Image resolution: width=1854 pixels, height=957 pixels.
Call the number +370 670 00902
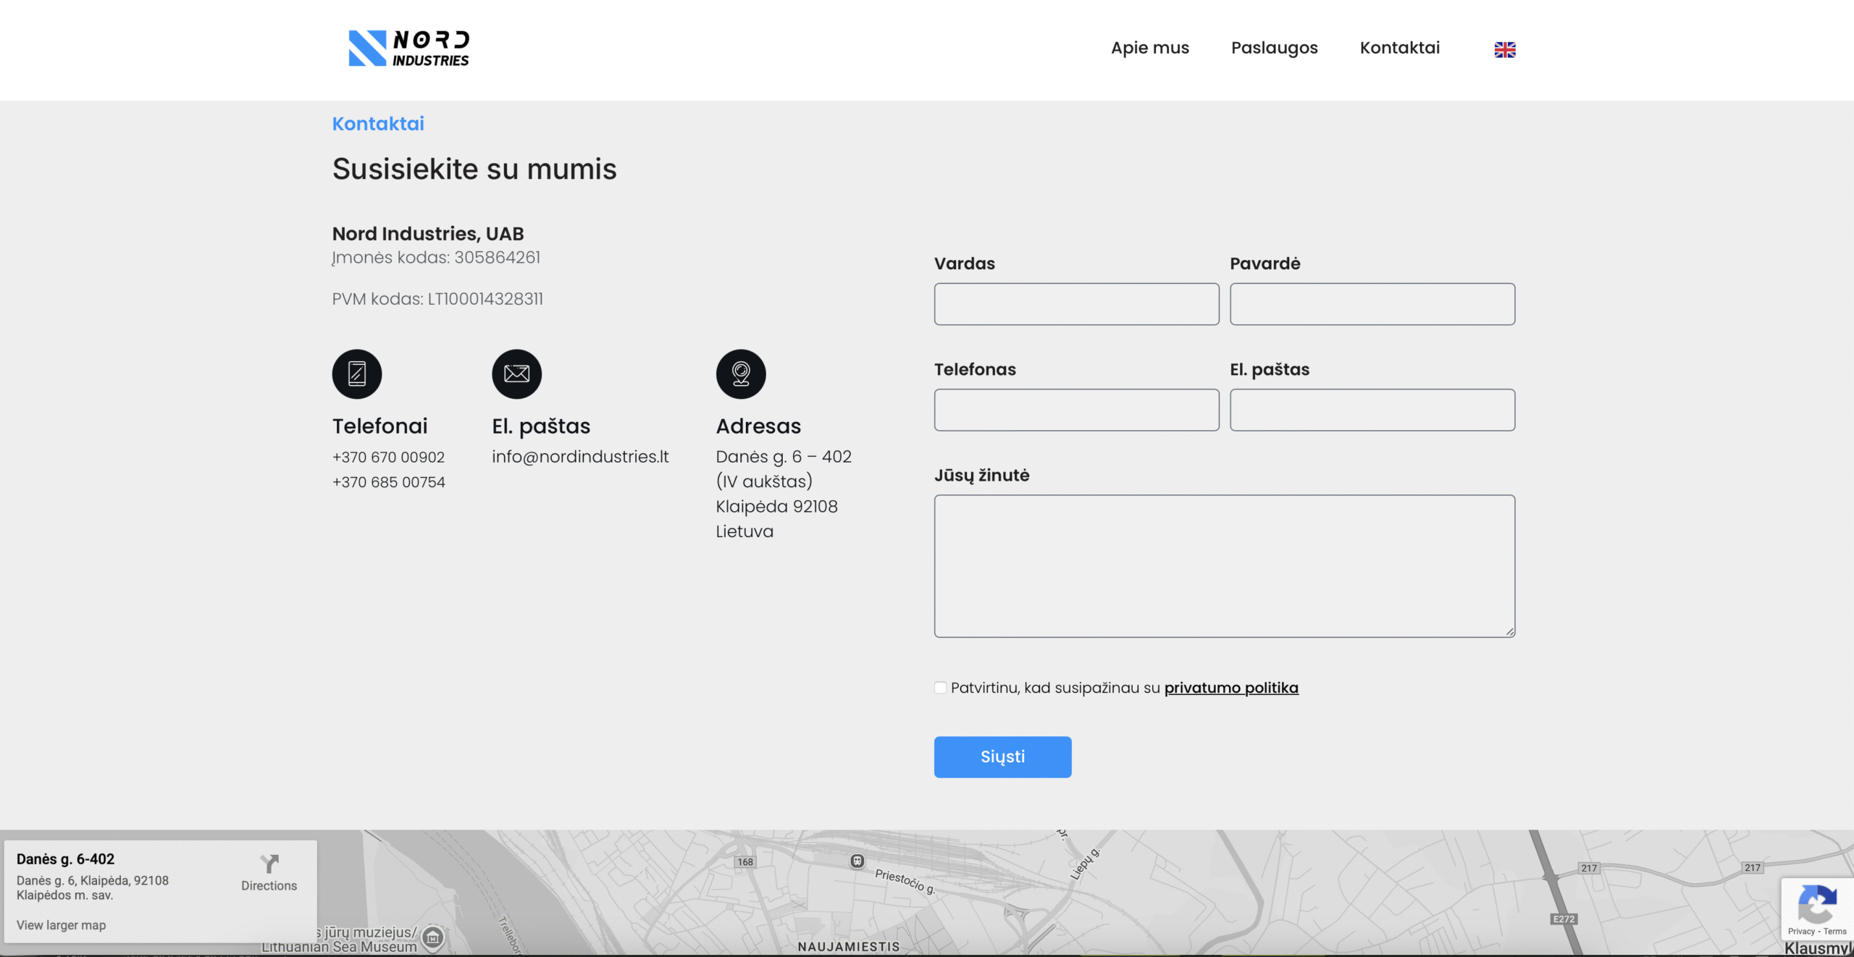point(388,458)
